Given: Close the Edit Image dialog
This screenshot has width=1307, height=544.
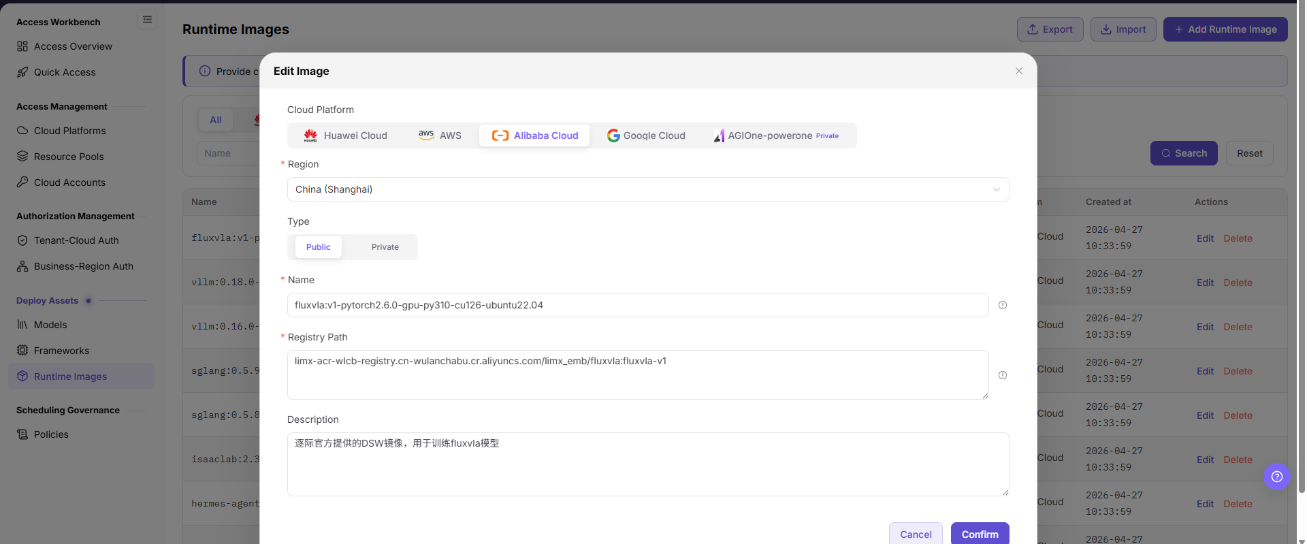Looking at the screenshot, I should coord(1019,71).
